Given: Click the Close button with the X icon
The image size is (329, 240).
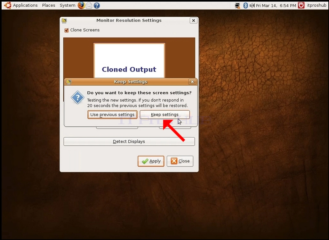Looking at the screenshot, I should [x=180, y=161].
